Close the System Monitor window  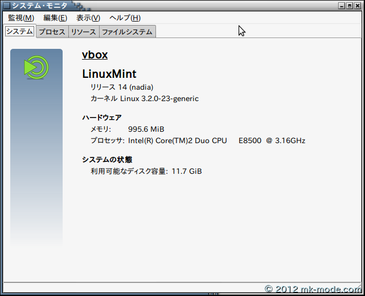(x=357, y=5)
